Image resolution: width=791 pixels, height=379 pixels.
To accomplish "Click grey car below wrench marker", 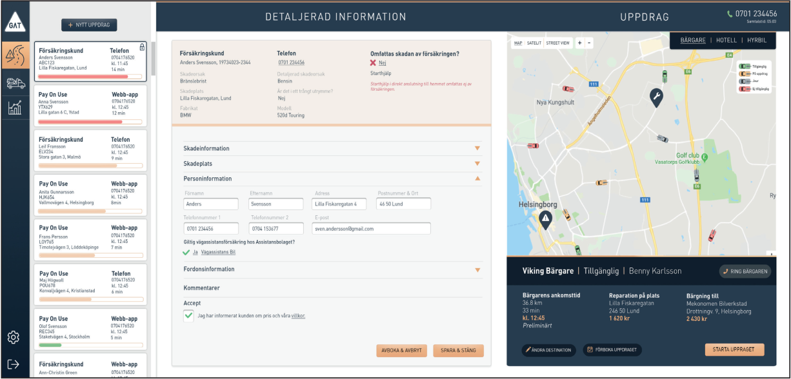I will pyautogui.click(x=662, y=138).
